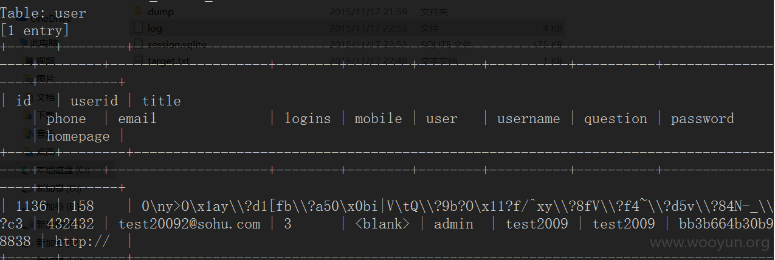Screen dimensions: 775x260
Task: Click the session.sqlite file icon
Action: [x=137, y=44]
